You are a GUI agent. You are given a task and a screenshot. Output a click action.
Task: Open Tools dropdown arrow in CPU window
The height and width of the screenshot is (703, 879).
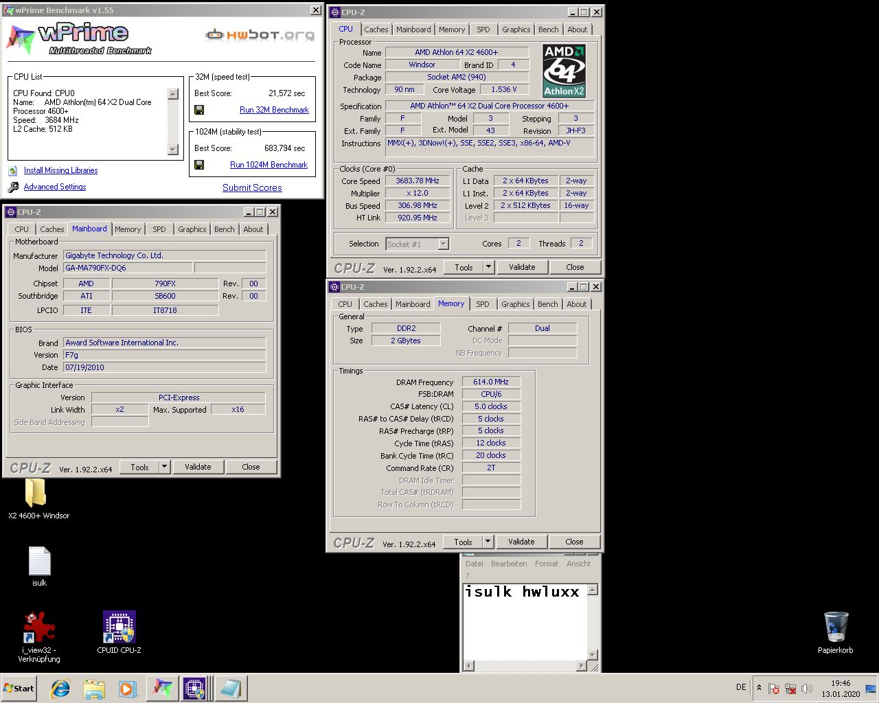click(x=488, y=267)
